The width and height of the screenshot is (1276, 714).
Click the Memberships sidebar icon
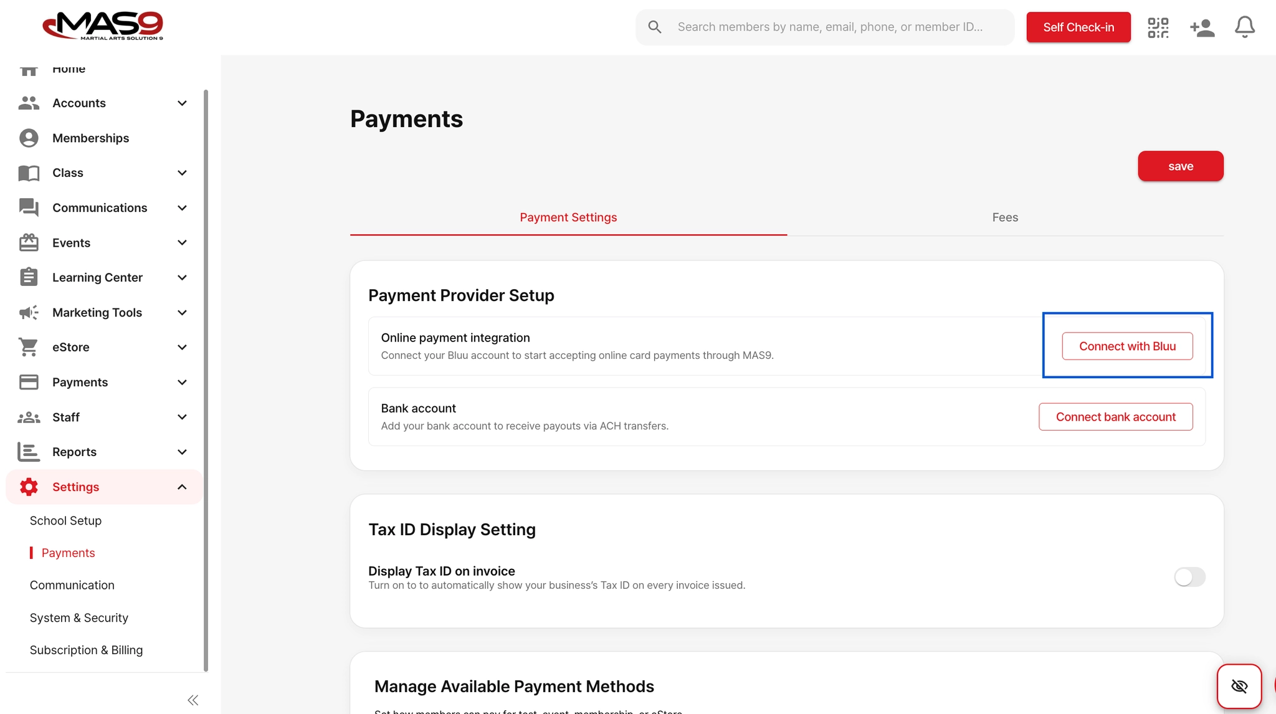tap(29, 138)
